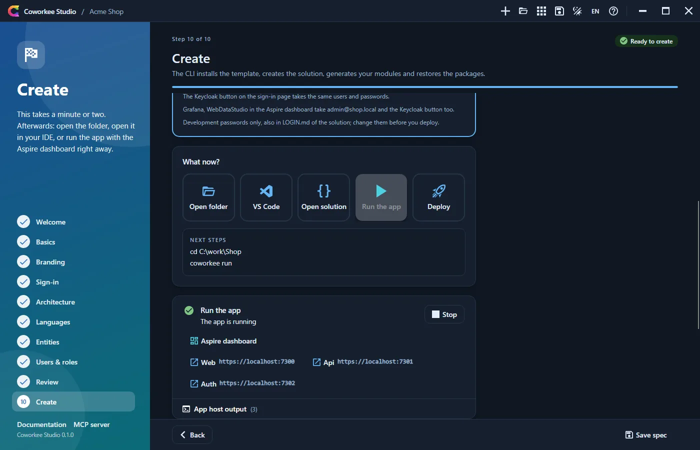Expand the App host output section
Screen dimensions: 700x450
[324, 409]
